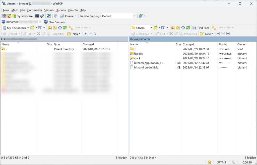Click the Find Files button
The image size is (257, 165).
coord(201,28)
